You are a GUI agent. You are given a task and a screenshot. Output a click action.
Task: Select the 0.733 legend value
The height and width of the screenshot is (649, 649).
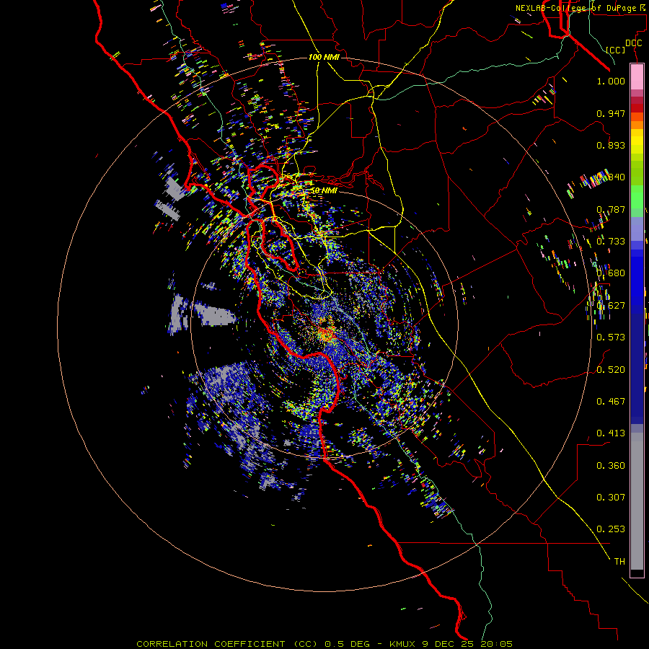tap(611, 242)
